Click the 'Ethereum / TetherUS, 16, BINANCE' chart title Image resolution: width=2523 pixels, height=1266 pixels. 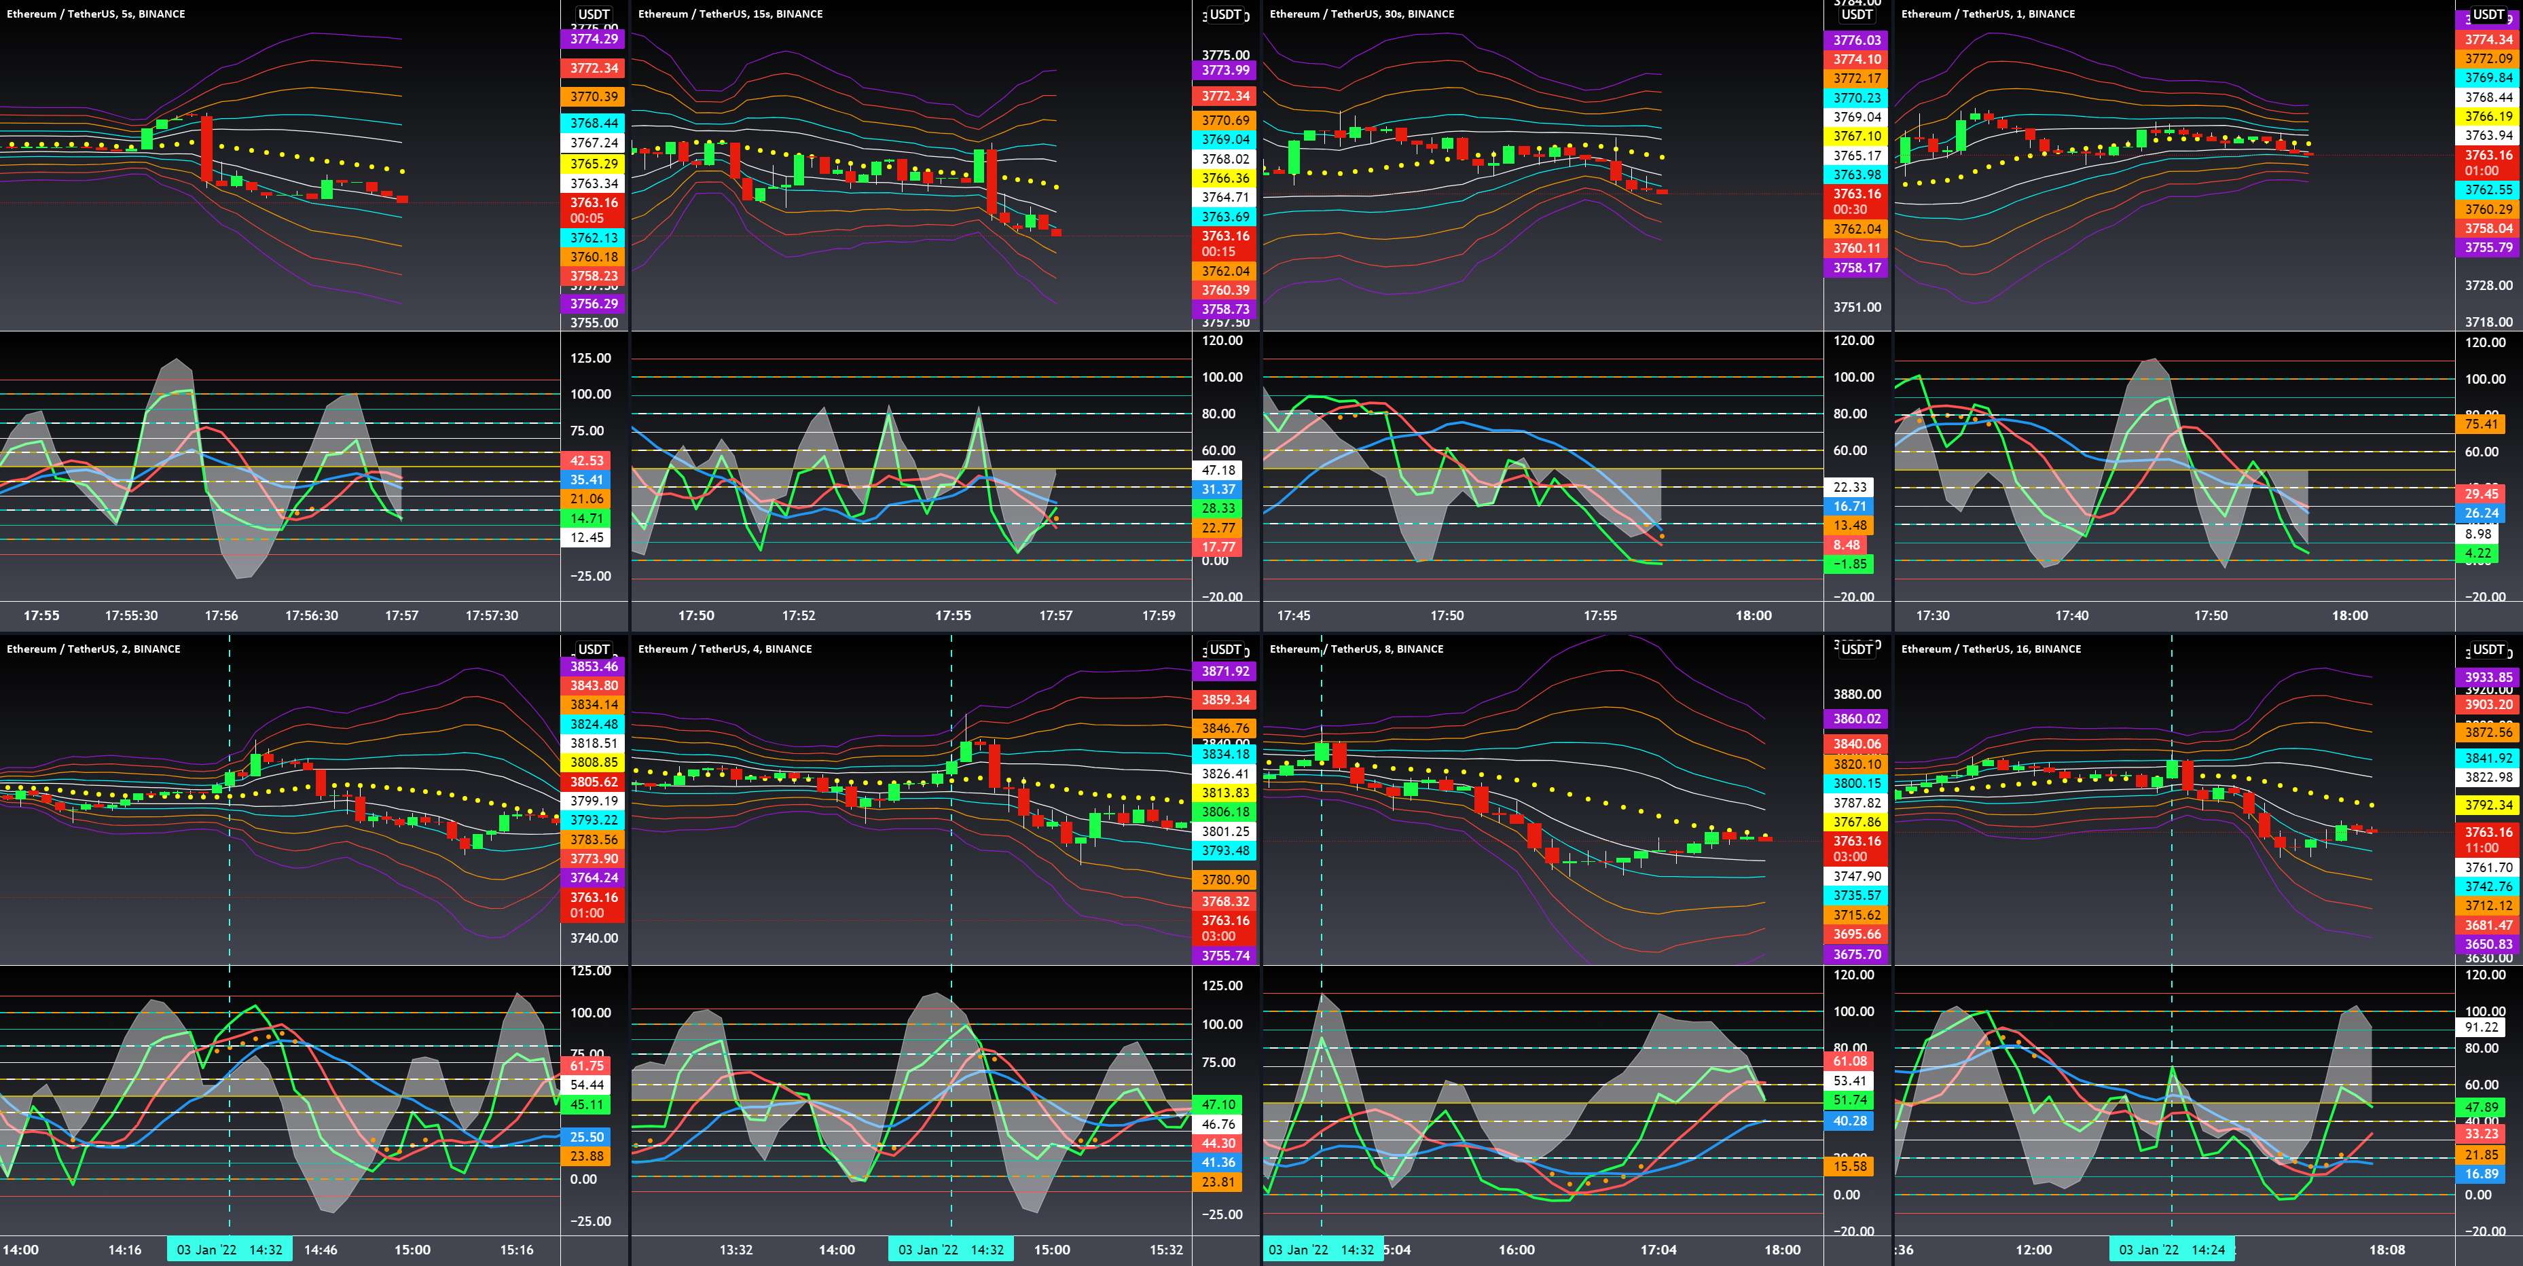point(1991,648)
